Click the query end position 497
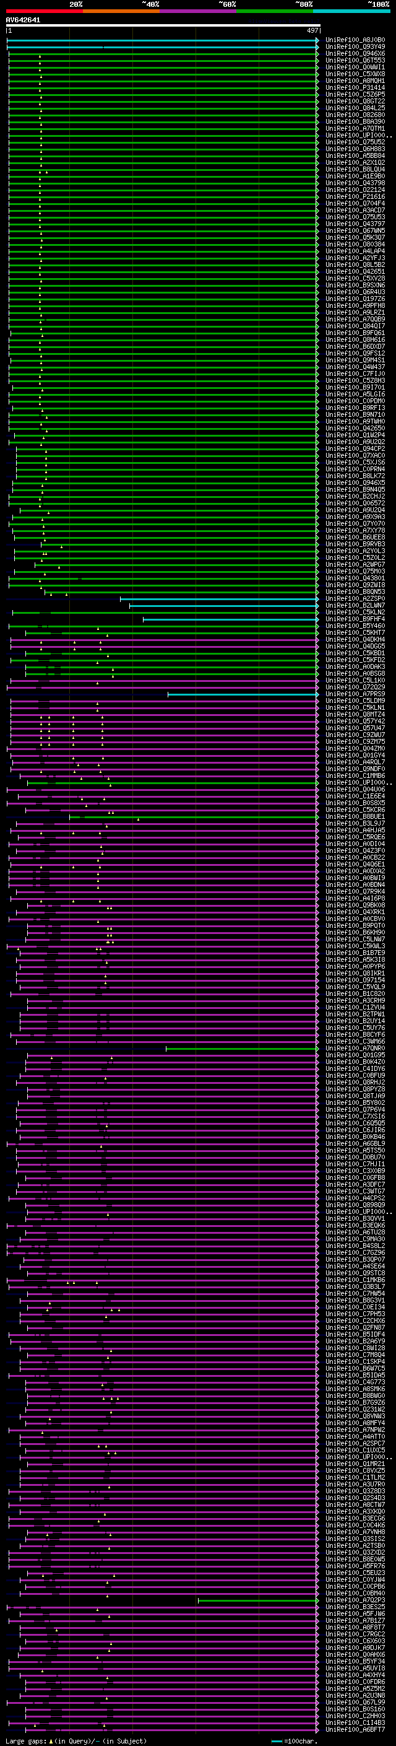Screen dimensions: 396x1746 click(312, 30)
